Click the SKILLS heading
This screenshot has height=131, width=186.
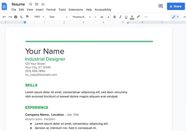click(x=31, y=85)
